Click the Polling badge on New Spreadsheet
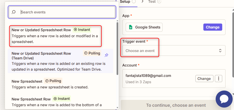Screen dimensions: 234x110 coord(53,81)
